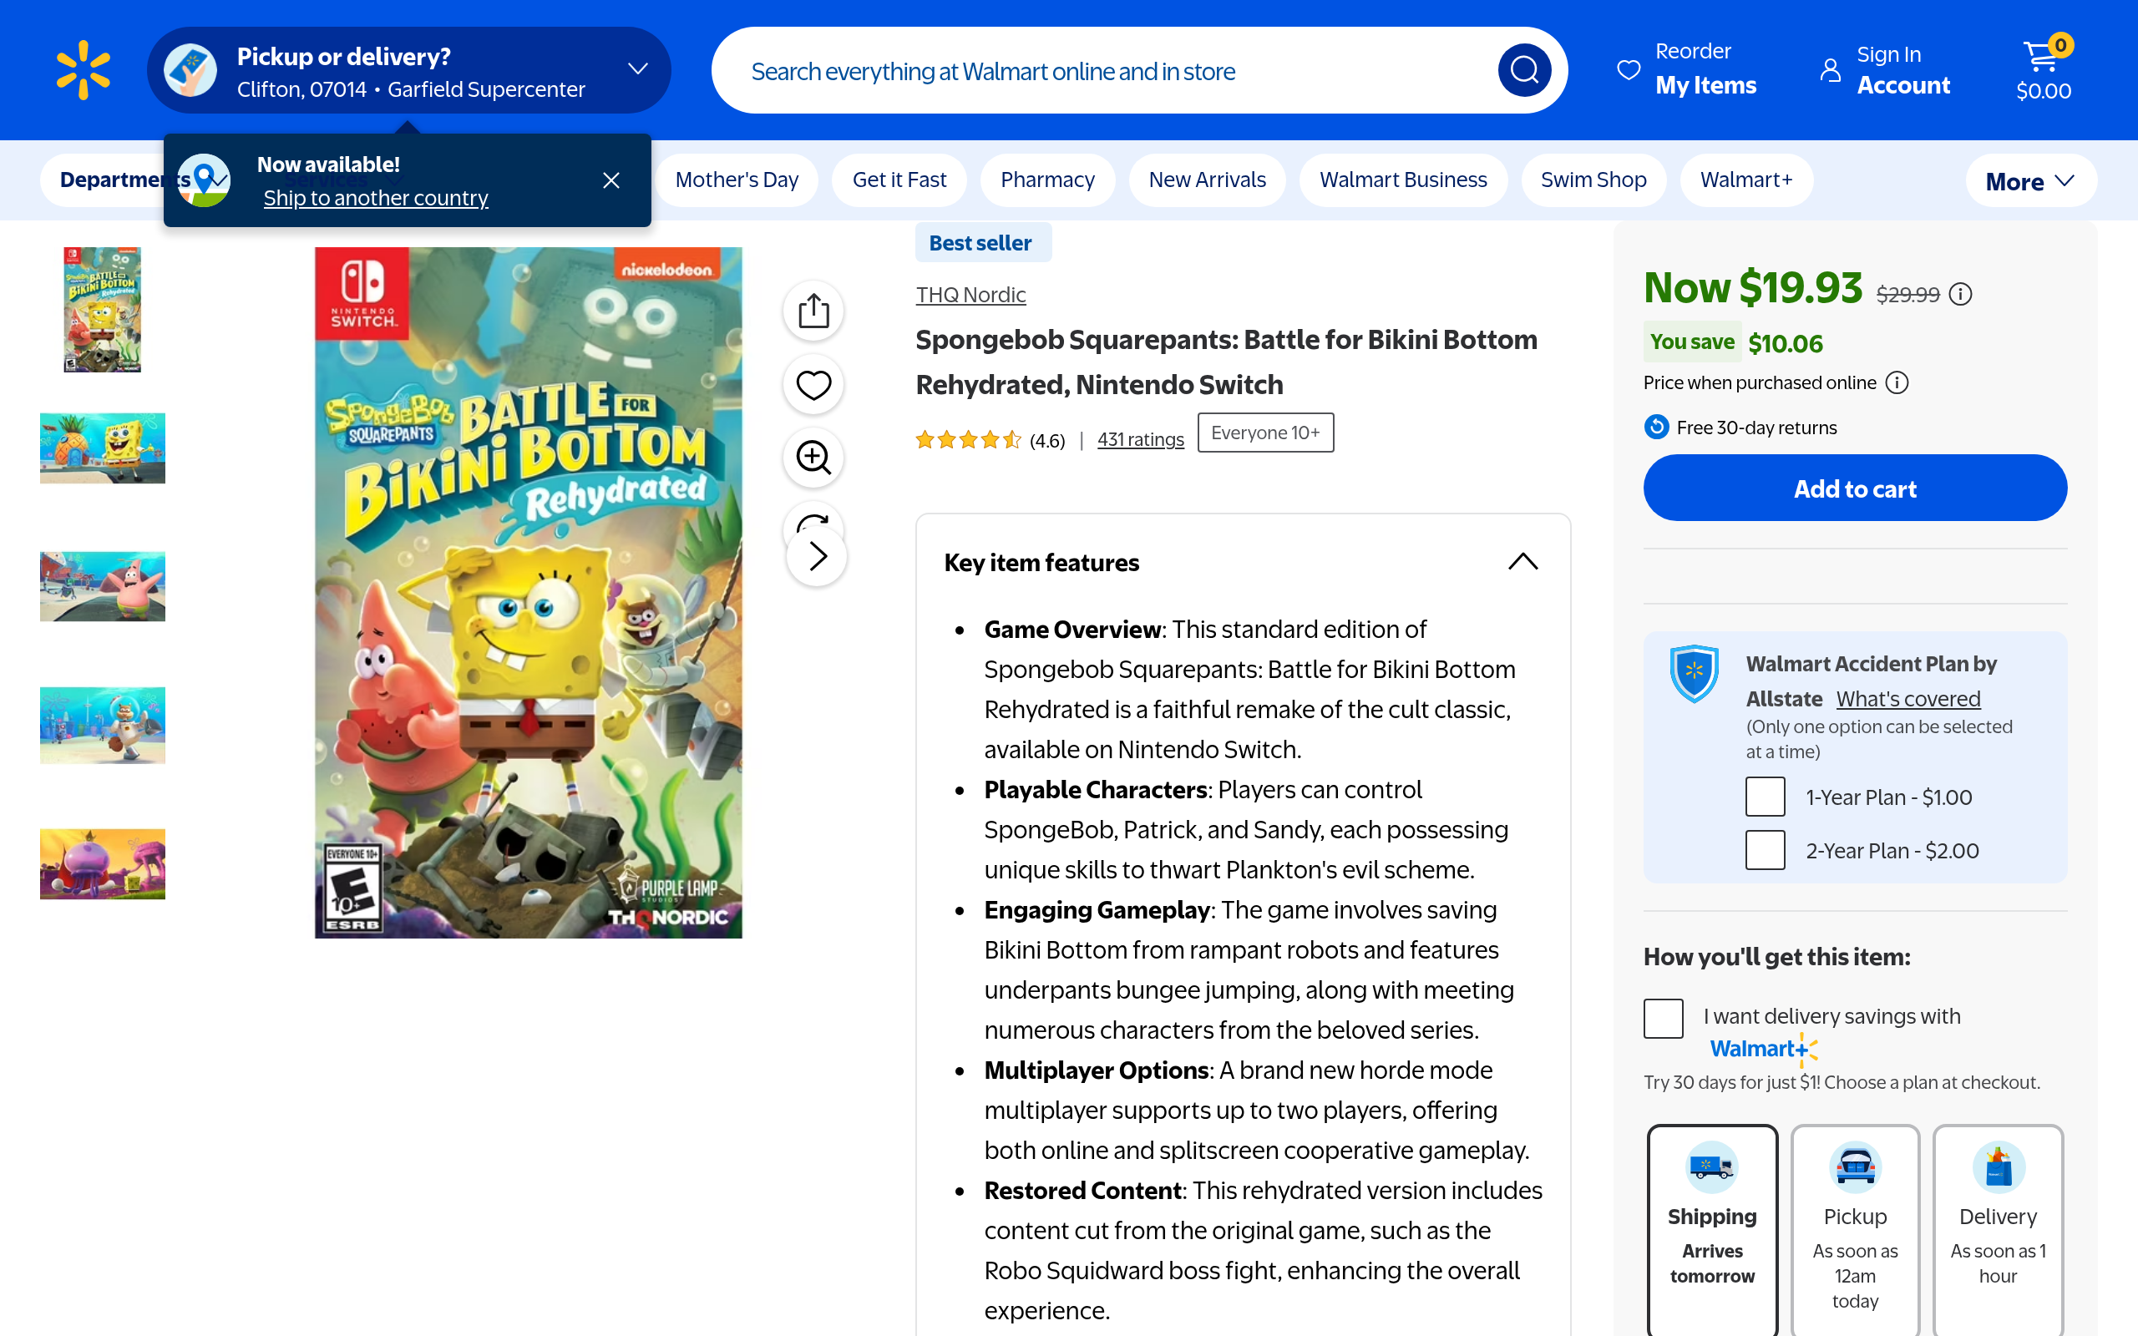The image size is (2138, 1336).
Task: Click the Game Overview feature bullet
Action: [1249, 689]
